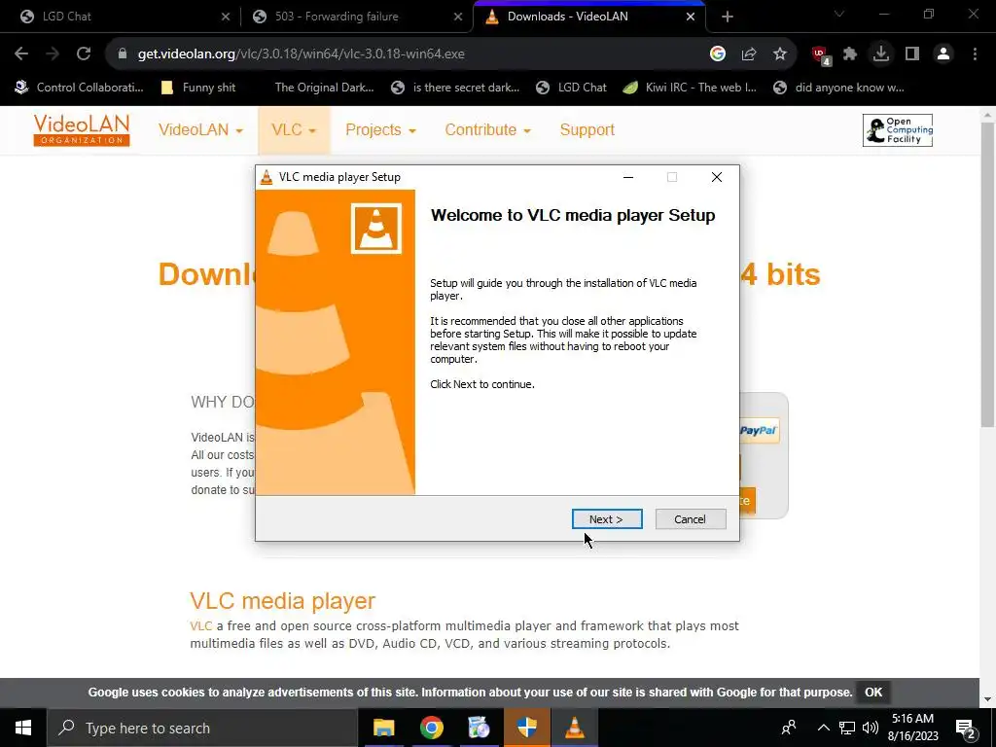Open a new browser tab
Viewport: 996px width, 747px height.
[x=728, y=18]
